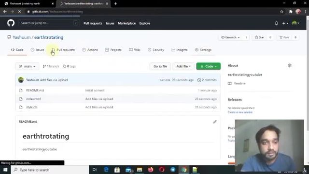The width and height of the screenshot is (309, 174).
Task: Open Pull requests in top navigation
Action: coord(93,23)
